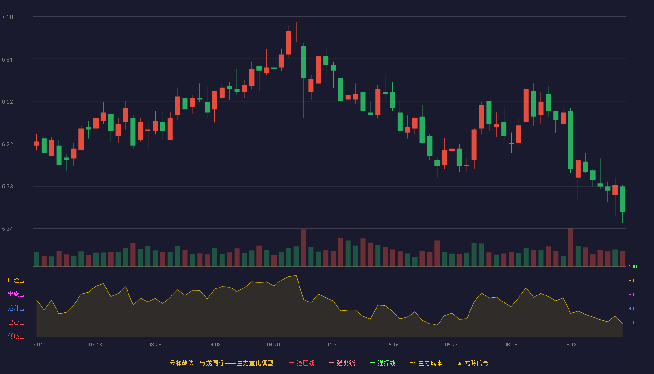The width and height of the screenshot is (654, 374).
Task: Toggle the 主力成本 legend entry
Action: coord(426,363)
